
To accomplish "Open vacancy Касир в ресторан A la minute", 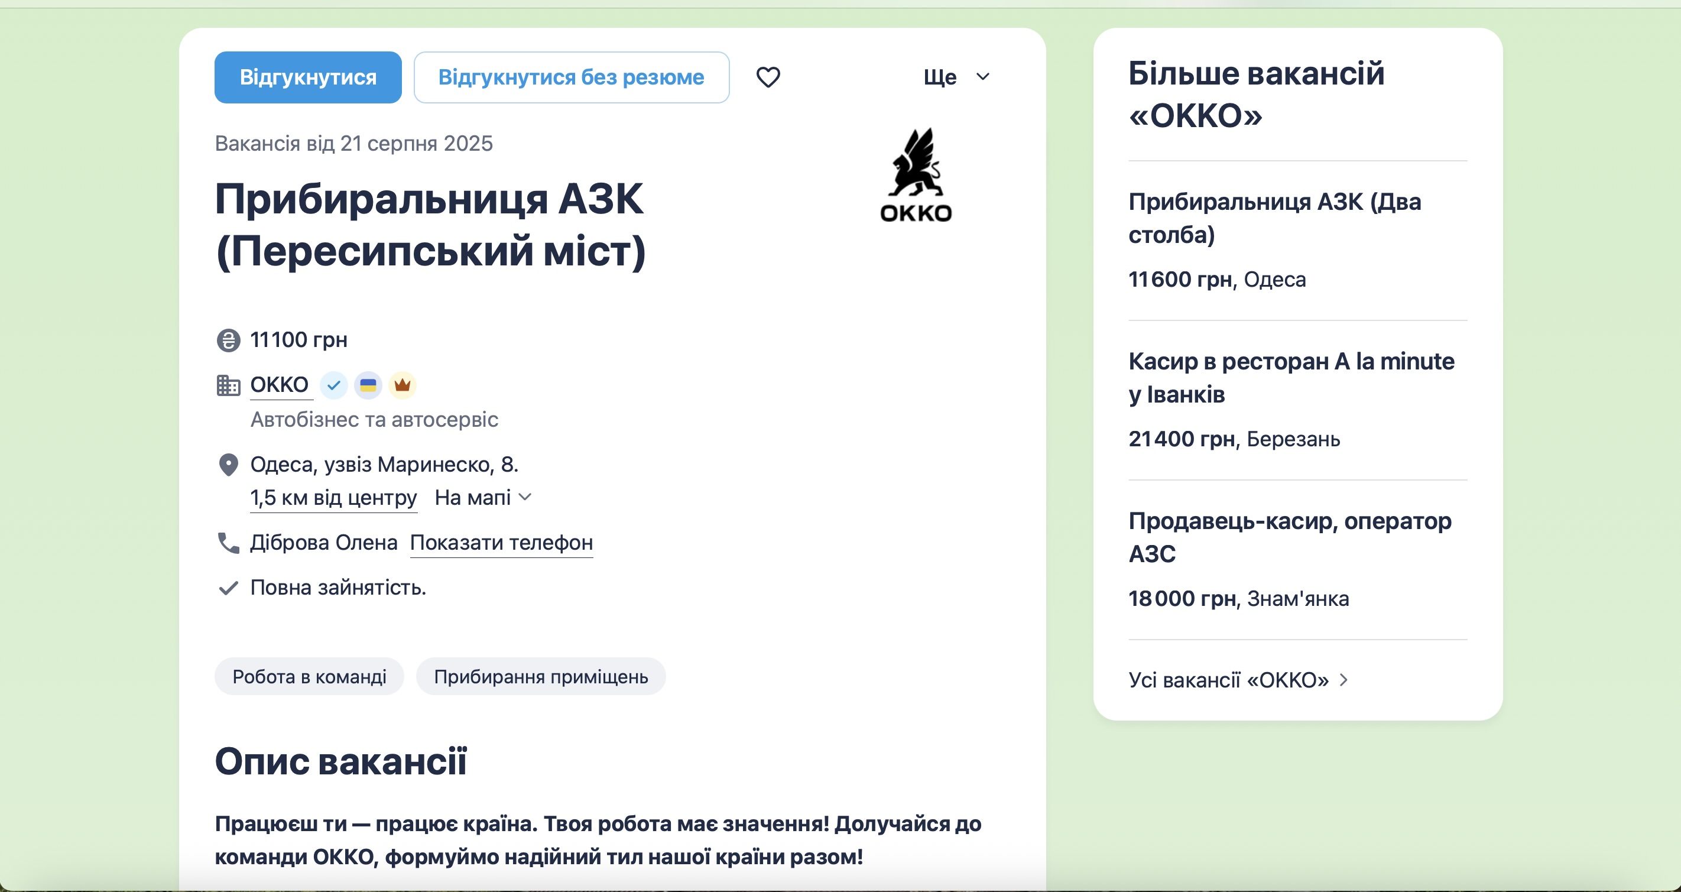I will pyautogui.click(x=1291, y=377).
